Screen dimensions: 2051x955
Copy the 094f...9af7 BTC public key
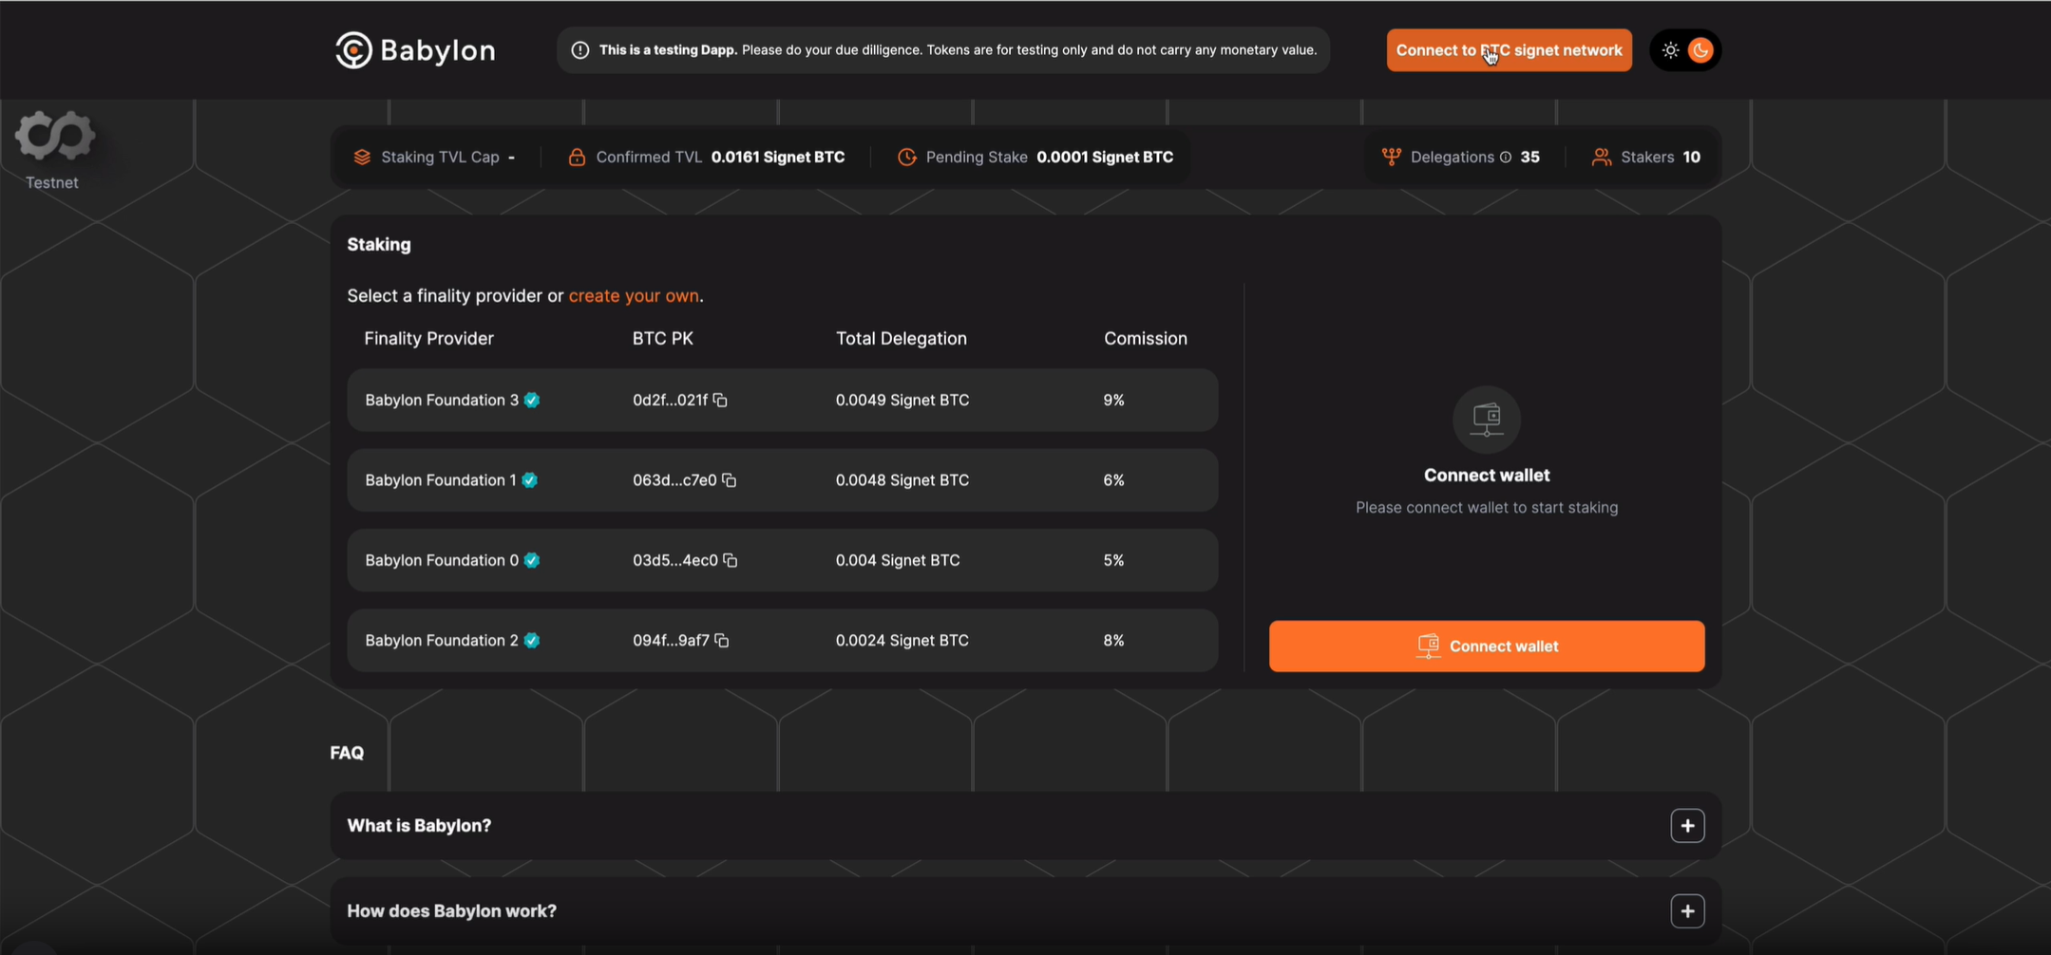722,641
